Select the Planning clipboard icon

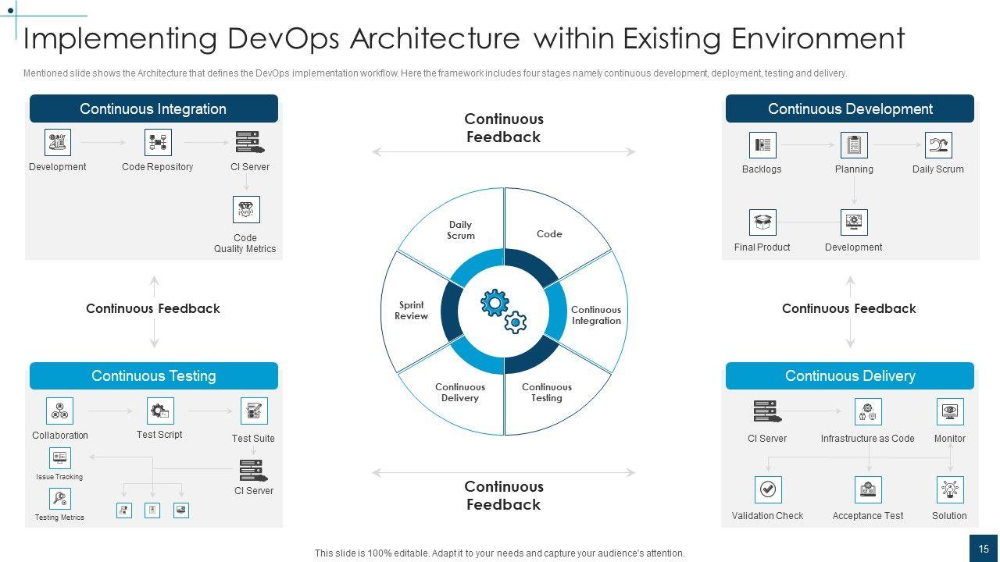pyautogui.click(x=854, y=145)
